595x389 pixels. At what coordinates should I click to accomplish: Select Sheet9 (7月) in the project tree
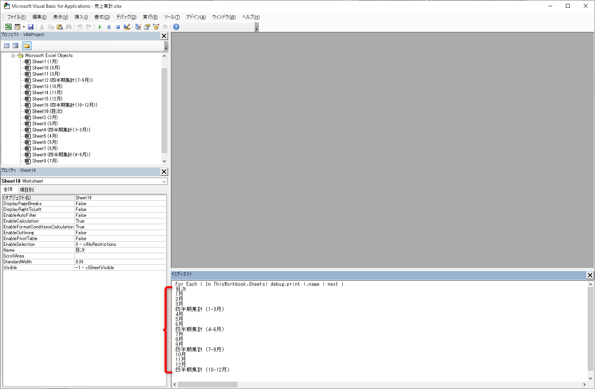(45, 161)
